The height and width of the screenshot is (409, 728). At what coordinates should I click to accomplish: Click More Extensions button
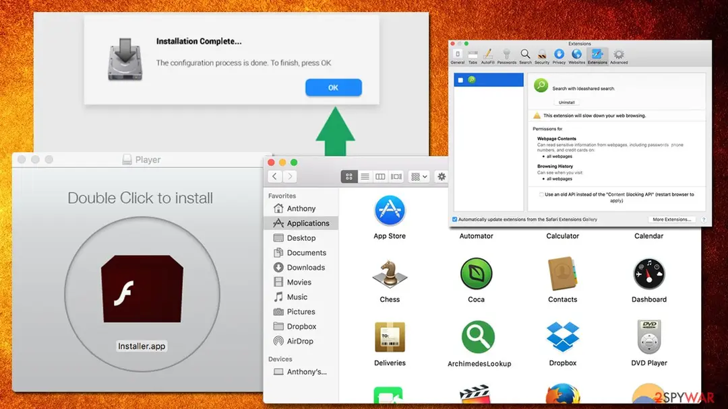[x=672, y=219]
